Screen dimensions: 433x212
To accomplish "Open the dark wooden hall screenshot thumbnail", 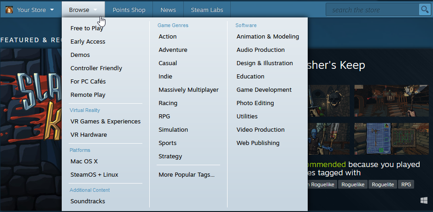I will tap(391, 100).
